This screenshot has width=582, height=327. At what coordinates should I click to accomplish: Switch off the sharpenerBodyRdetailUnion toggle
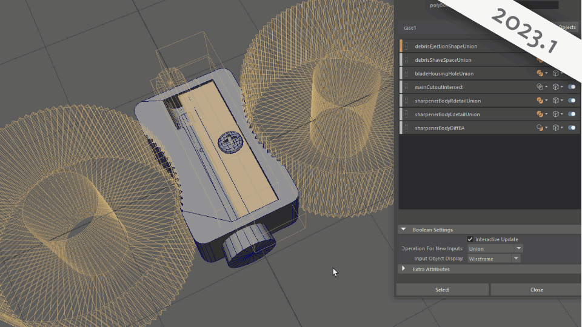pyautogui.click(x=571, y=101)
